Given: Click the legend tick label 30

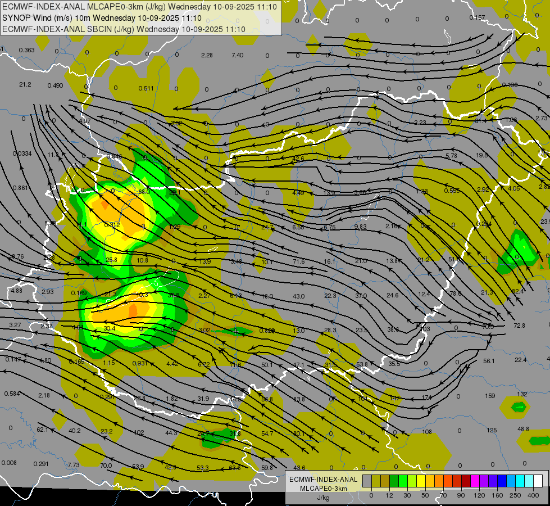Looking at the screenshot, I should [407, 495].
